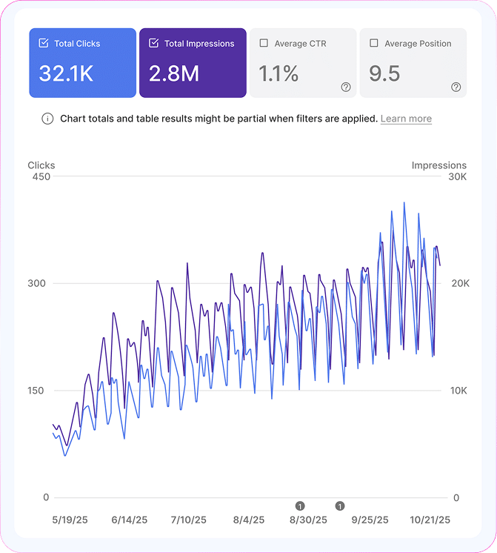The image size is (497, 553).
Task: Open the Learn more link
Action: click(x=406, y=119)
